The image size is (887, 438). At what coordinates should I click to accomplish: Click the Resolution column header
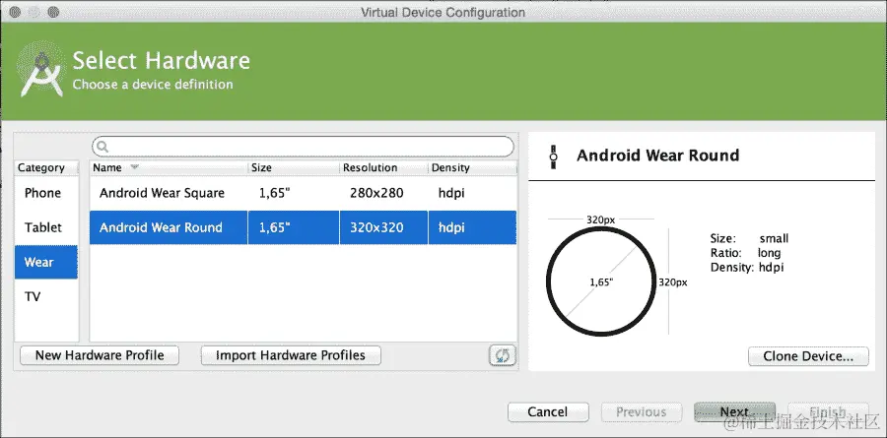[383, 168]
